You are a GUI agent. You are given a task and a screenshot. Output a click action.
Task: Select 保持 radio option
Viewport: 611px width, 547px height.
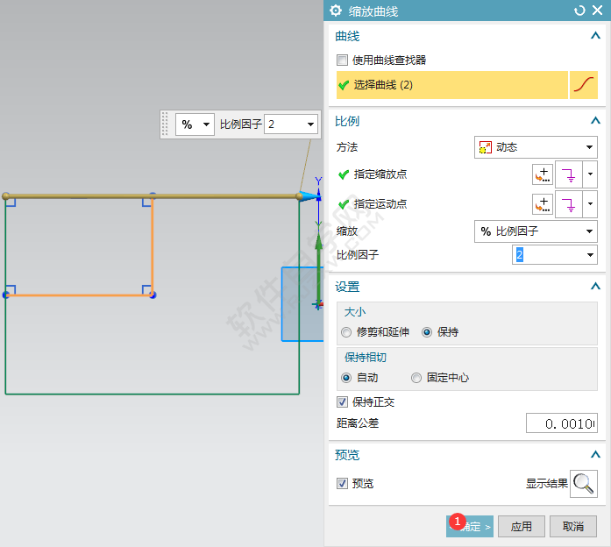click(427, 332)
